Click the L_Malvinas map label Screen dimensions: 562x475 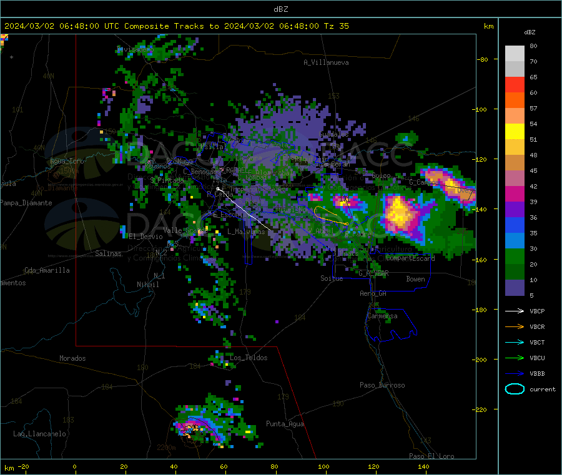point(246,232)
